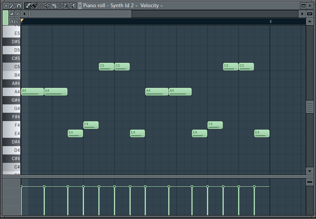Click the D4 piano key
316x219 pixels.
(x=11, y=150)
